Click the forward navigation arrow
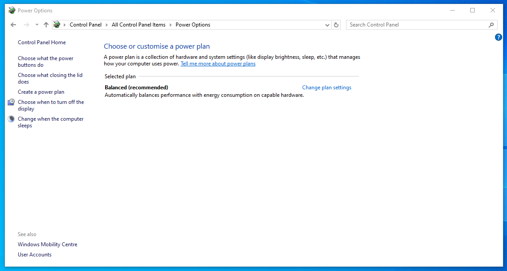The width and height of the screenshot is (507, 271). click(x=27, y=25)
